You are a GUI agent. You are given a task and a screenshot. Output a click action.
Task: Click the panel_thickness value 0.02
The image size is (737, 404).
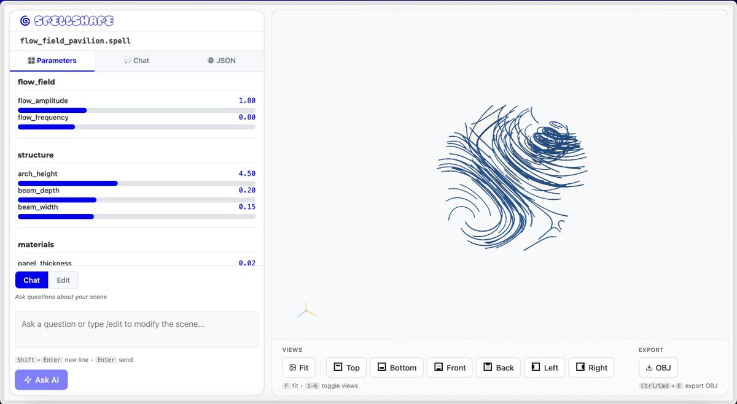[247, 263]
